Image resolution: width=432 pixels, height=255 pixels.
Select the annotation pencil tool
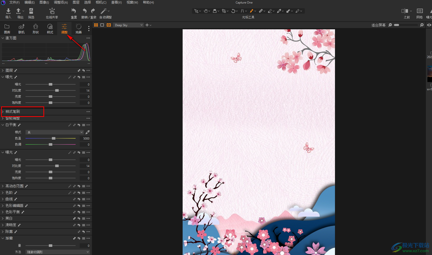pyautogui.click(x=297, y=11)
